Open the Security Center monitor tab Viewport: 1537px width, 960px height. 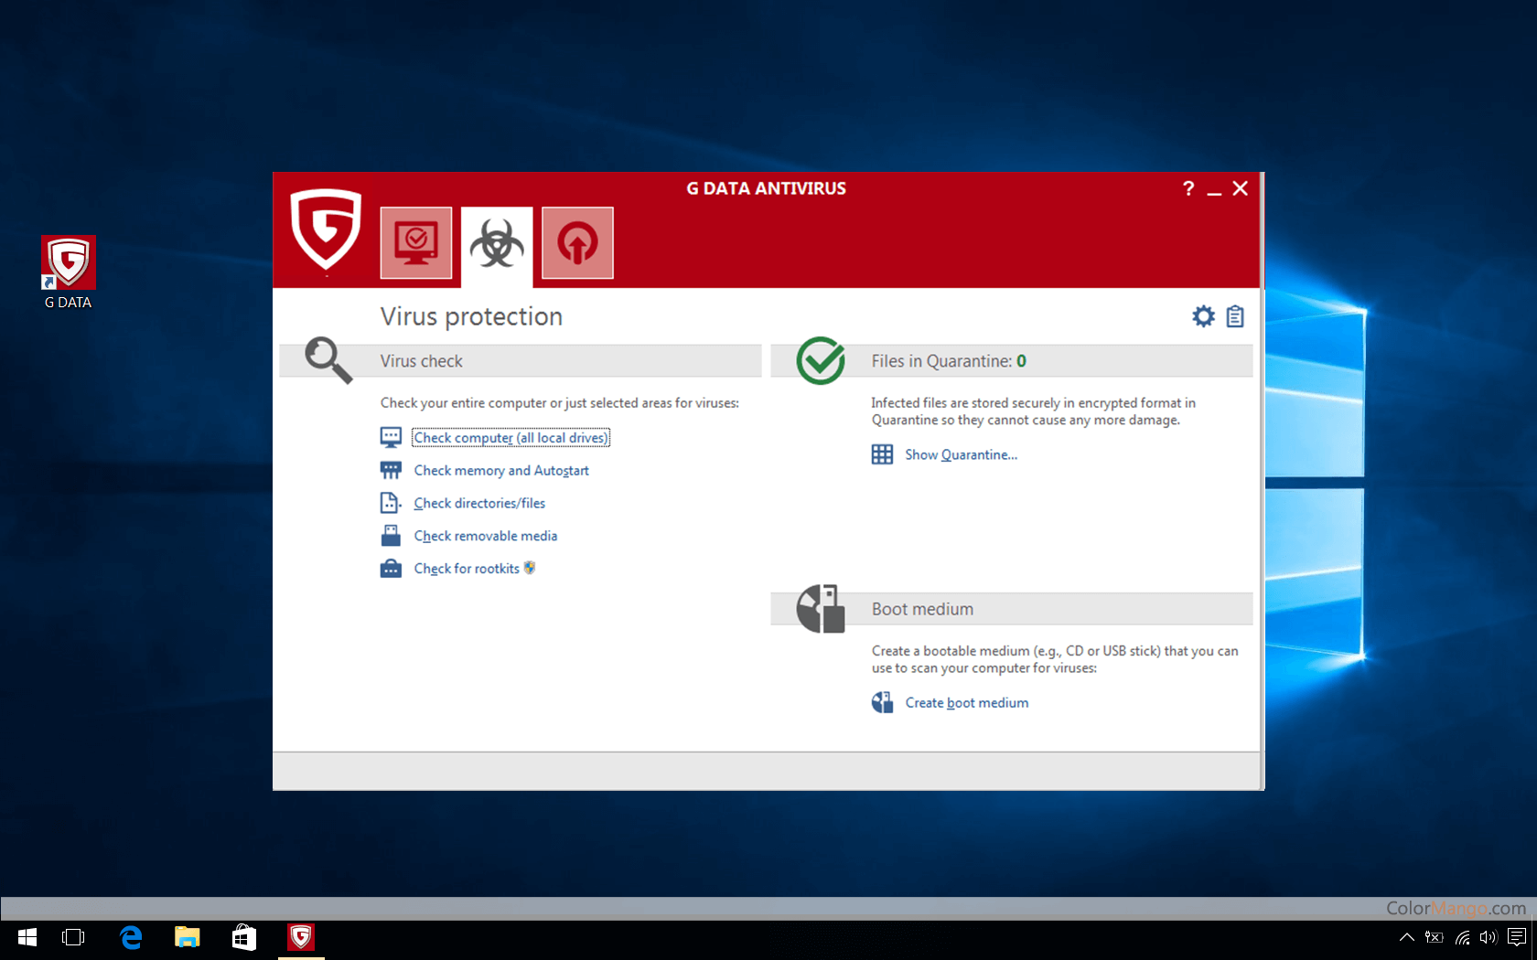416,243
